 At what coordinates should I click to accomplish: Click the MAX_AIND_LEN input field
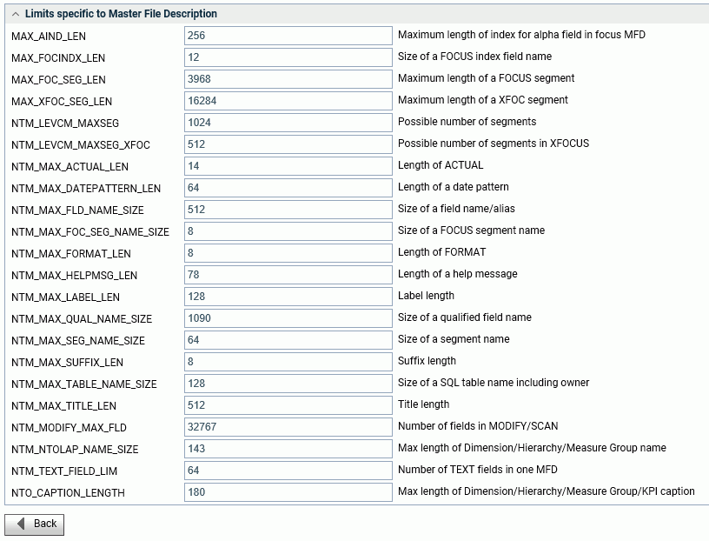288,36
